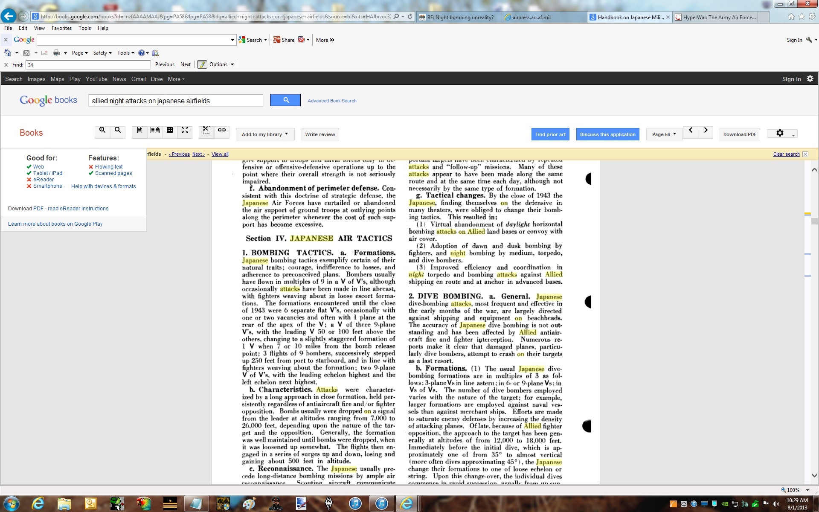Click Internet Explorer icon in taskbar
819x512 pixels.
point(38,504)
